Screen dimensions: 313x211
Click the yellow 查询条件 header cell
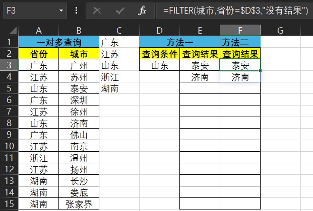point(159,54)
